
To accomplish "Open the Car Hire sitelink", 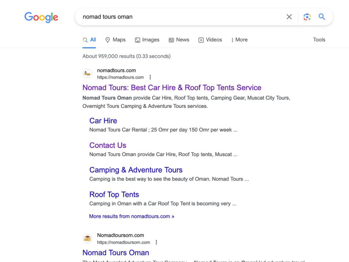I will 103,121.
